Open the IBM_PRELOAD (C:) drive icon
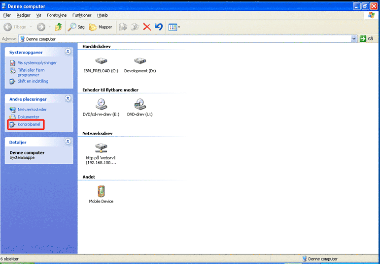Image resolution: width=380 pixels, height=264 pixels. pyautogui.click(x=101, y=60)
